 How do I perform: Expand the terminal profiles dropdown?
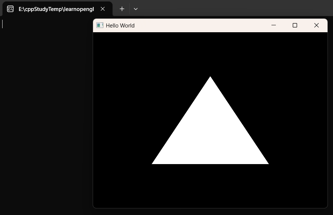point(136,9)
